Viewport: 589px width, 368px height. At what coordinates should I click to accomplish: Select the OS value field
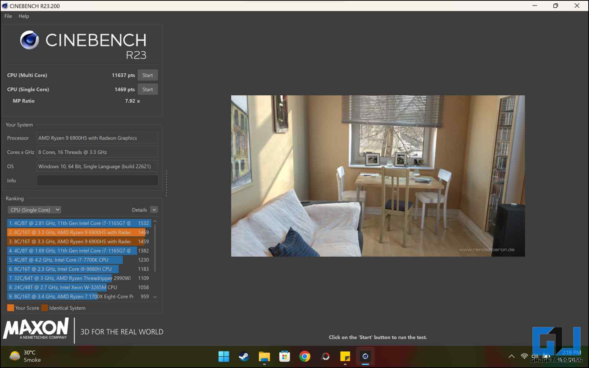[97, 166]
